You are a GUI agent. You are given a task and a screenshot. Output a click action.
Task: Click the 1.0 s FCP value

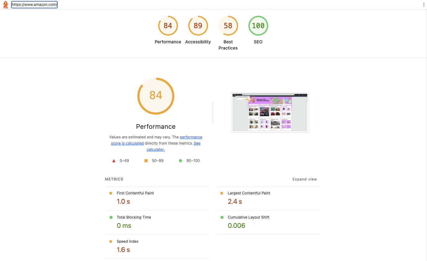123,202
